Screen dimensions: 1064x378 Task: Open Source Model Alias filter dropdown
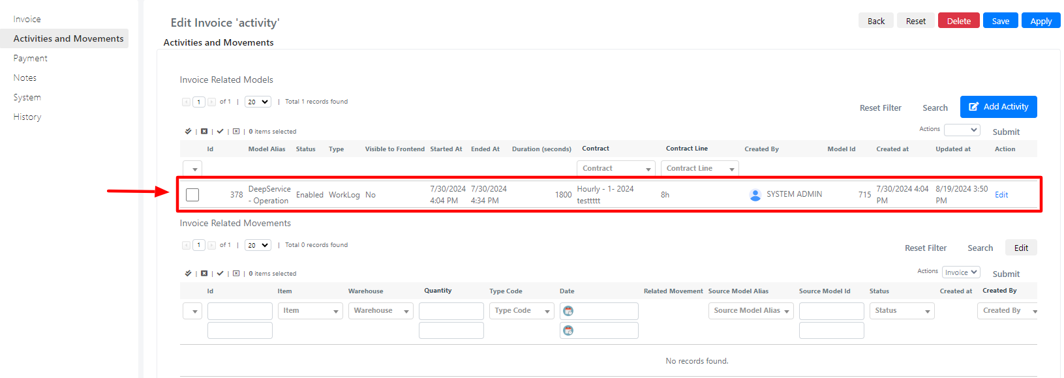tap(751, 311)
